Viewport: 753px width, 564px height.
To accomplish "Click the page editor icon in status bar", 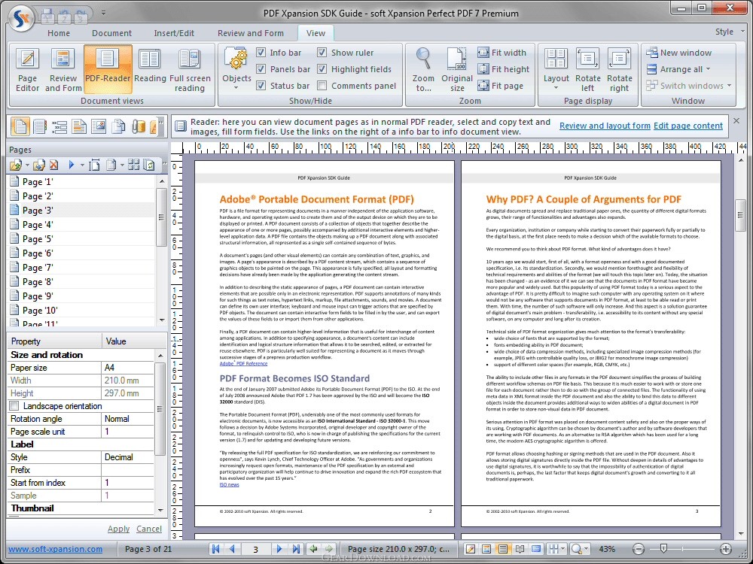I will [x=471, y=549].
